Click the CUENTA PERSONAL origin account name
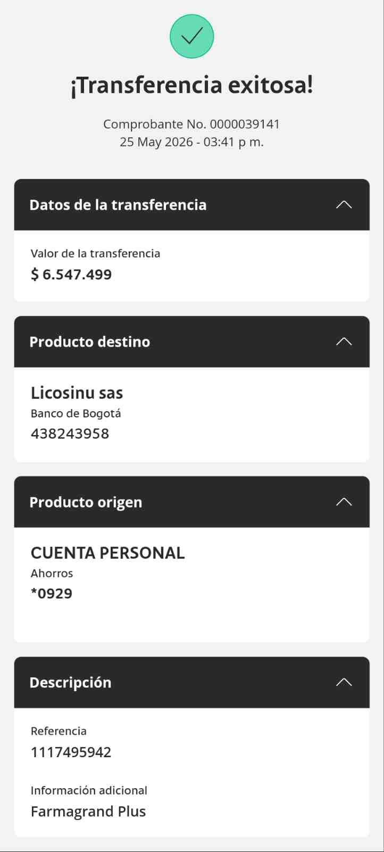Image resolution: width=384 pixels, height=852 pixels. pos(108,553)
